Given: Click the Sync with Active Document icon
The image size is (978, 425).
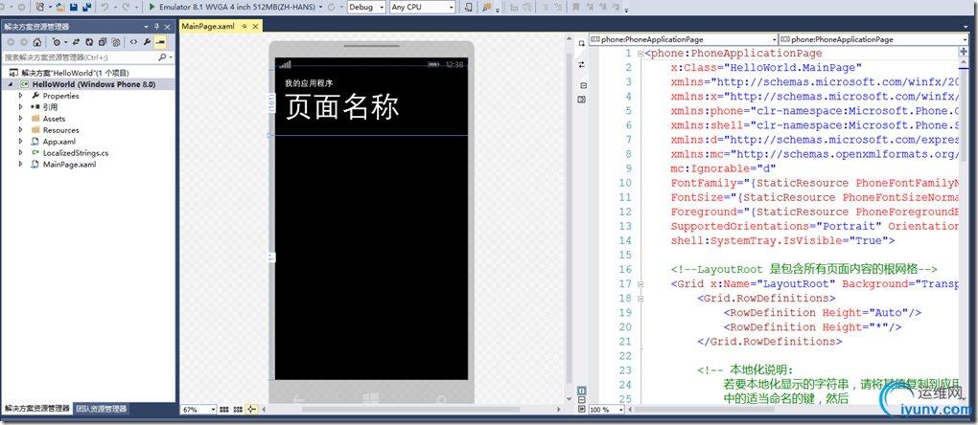Looking at the screenshot, I should point(76,42).
